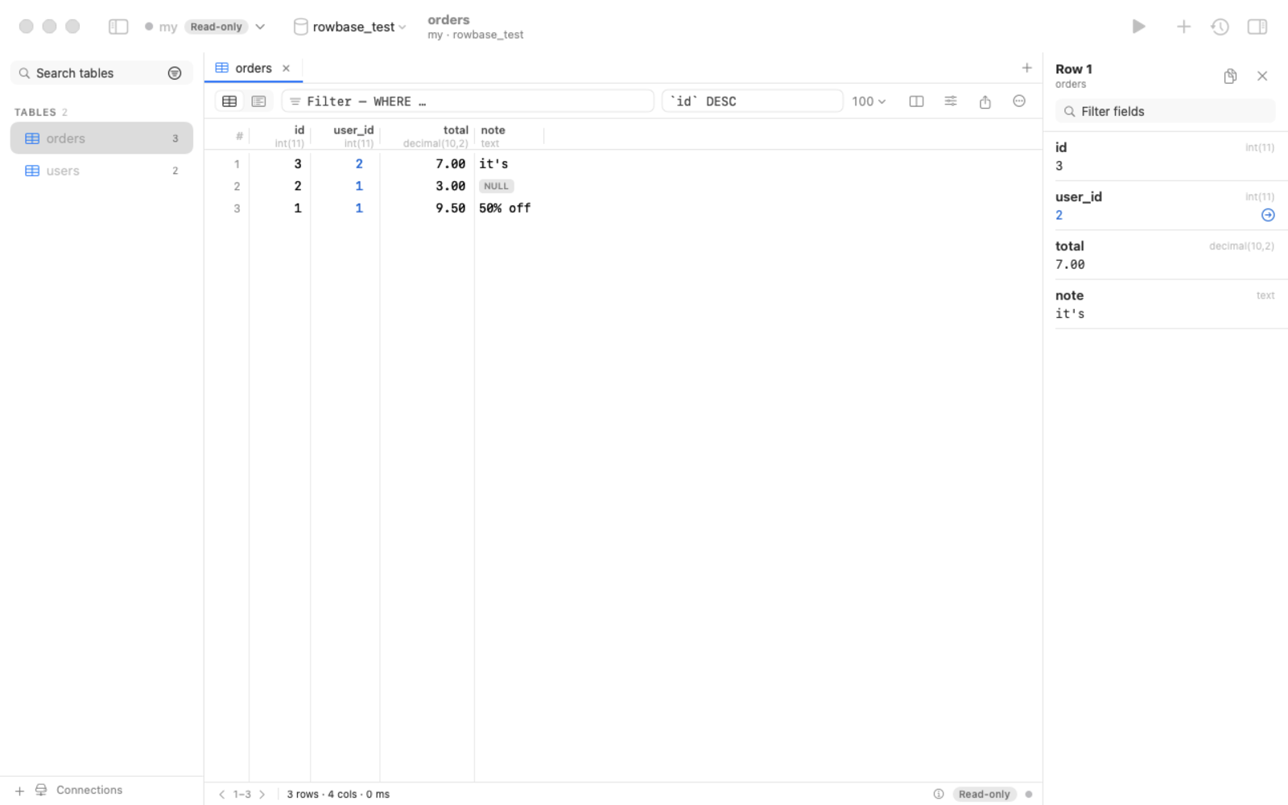Select the orders table in sidebar
Screen dimensions: 1288x805
(101, 138)
